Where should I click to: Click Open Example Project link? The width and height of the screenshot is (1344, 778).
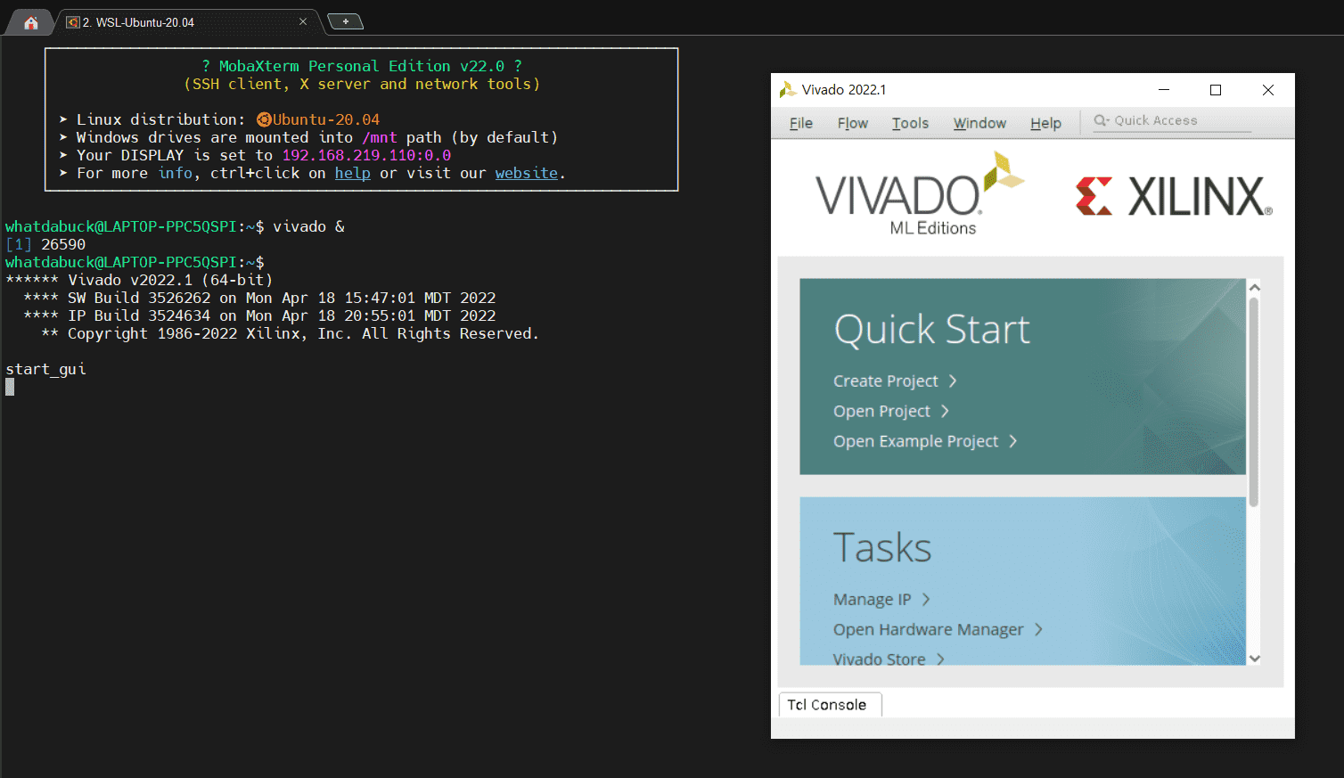point(915,442)
